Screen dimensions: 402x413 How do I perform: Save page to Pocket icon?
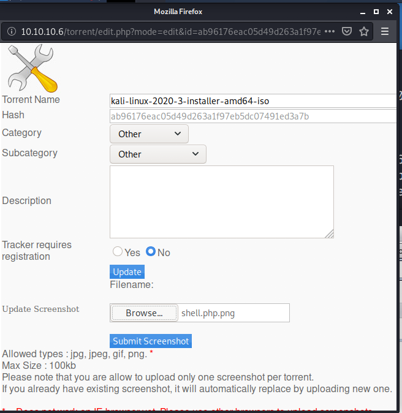pyautogui.click(x=347, y=32)
